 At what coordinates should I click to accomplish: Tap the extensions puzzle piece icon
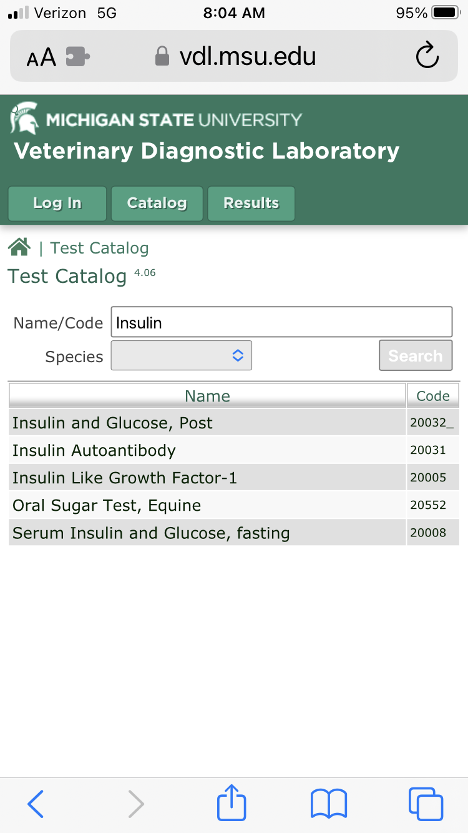pyautogui.click(x=78, y=57)
